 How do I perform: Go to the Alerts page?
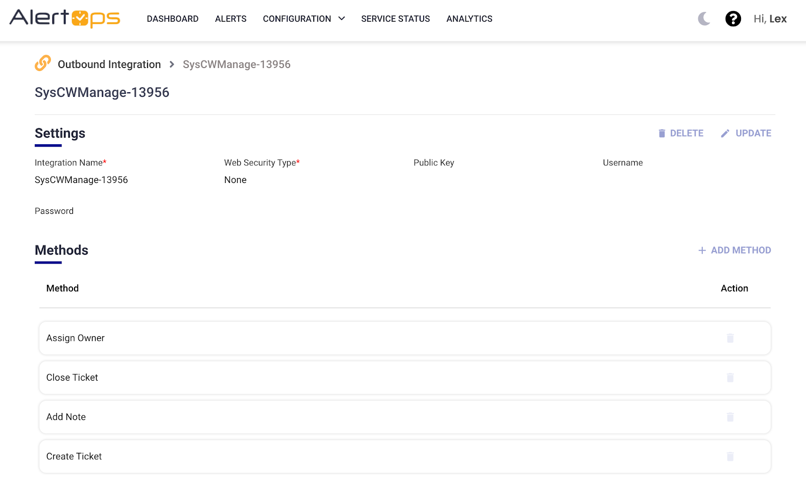tap(231, 19)
